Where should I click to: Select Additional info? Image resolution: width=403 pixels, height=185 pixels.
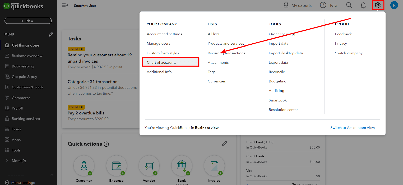pos(159,72)
